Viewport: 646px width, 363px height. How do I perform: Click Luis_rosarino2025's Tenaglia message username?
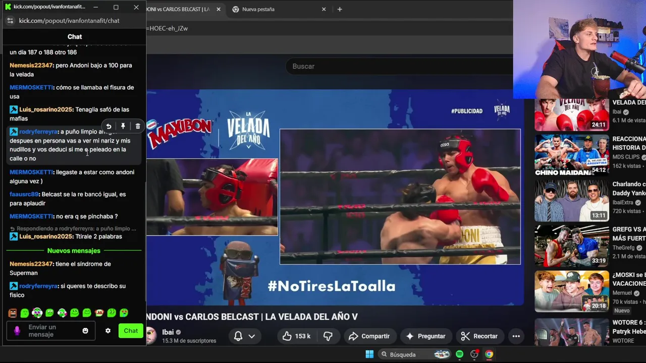[x=46, y=109]
